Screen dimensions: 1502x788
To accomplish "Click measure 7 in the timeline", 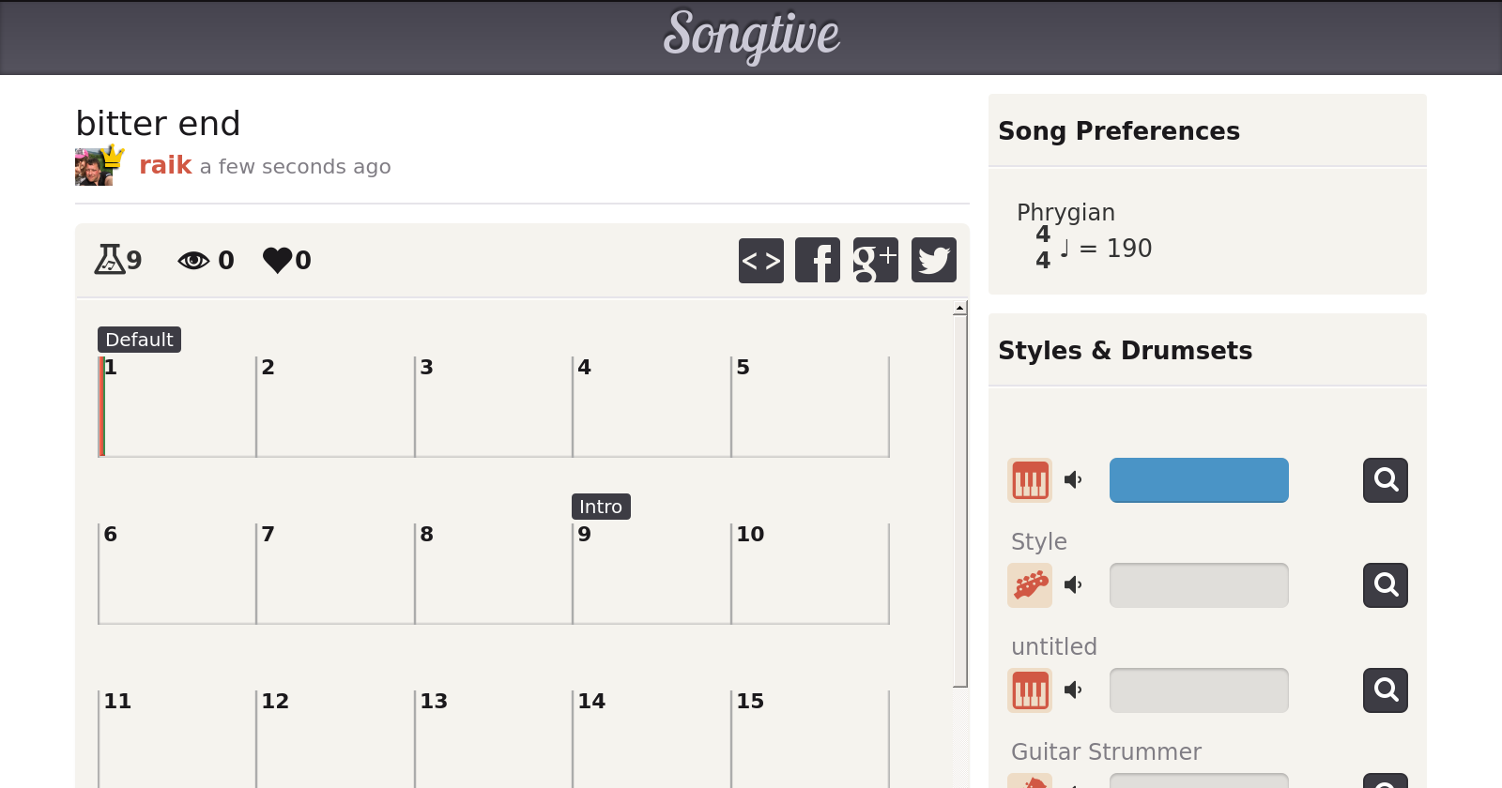I will (x=334, y=574).
